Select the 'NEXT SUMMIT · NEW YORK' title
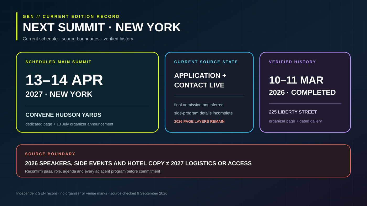 point(102,27)
